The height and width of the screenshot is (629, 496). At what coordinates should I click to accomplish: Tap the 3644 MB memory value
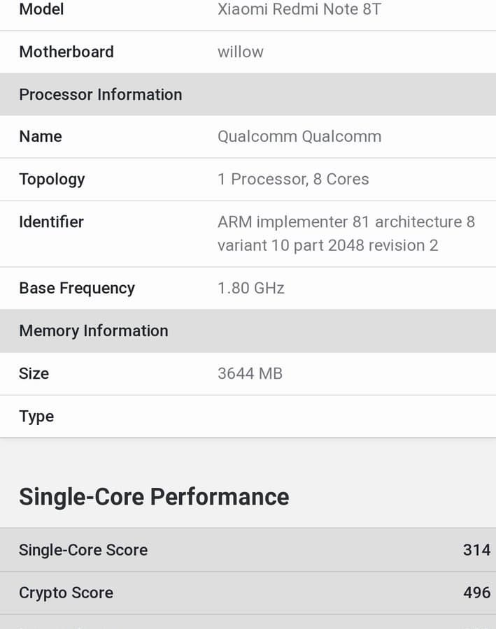tap(250, 373)
